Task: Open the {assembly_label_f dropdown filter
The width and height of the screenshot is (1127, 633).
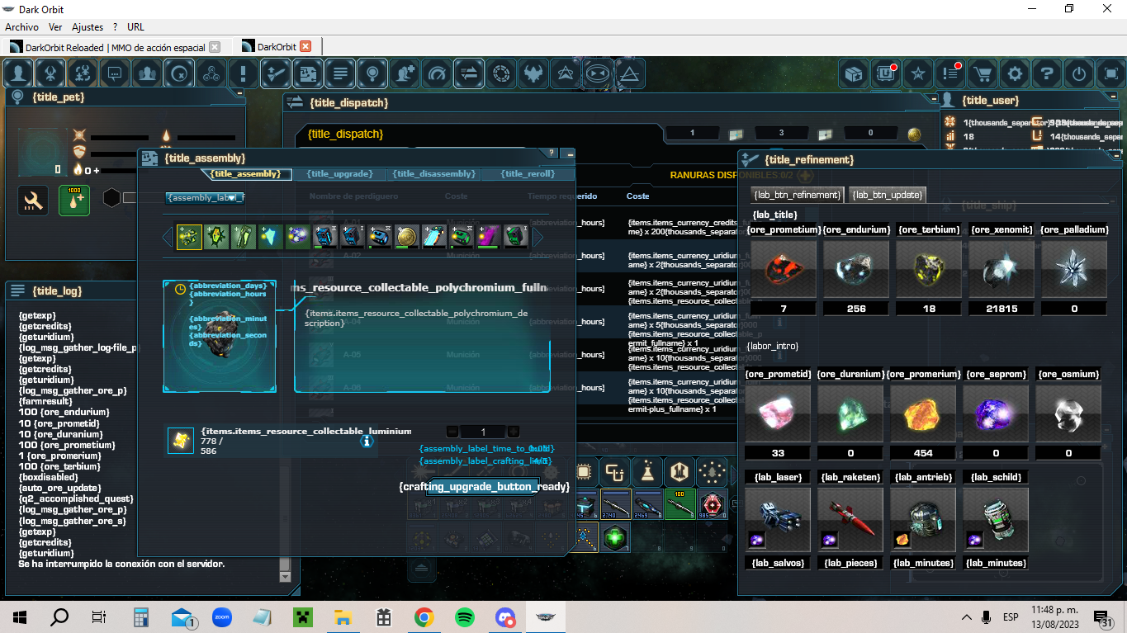Action: (205, 198)
